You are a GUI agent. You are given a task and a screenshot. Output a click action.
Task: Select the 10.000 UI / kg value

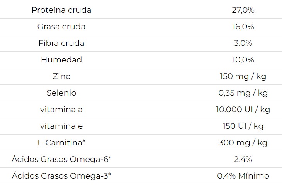(243, 110)
